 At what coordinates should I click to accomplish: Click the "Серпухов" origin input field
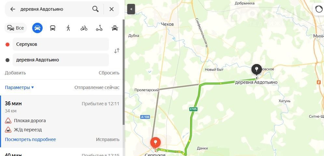pyautogui.click(x=61, y=44)
